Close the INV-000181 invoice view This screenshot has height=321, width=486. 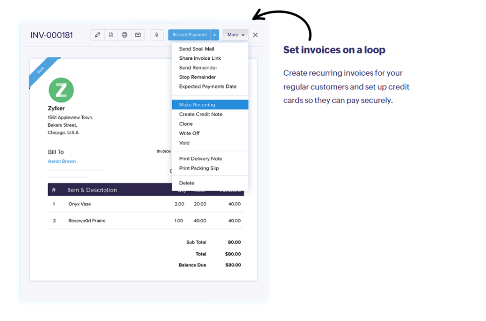(255, 35)
